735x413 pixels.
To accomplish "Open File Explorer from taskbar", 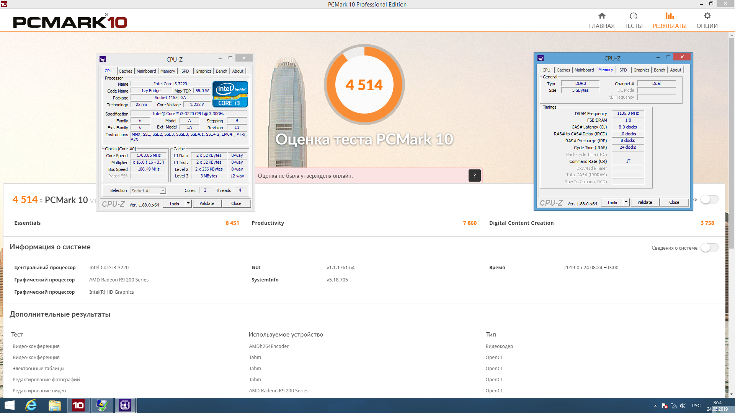I will (x=55, y=405).
